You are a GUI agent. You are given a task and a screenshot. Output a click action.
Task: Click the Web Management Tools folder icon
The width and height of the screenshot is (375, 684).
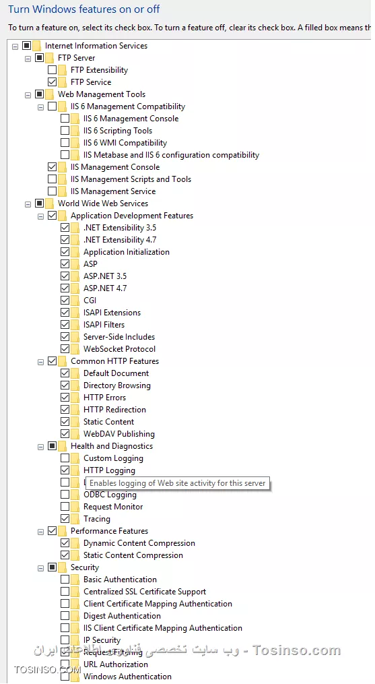(x=50, y=94)
